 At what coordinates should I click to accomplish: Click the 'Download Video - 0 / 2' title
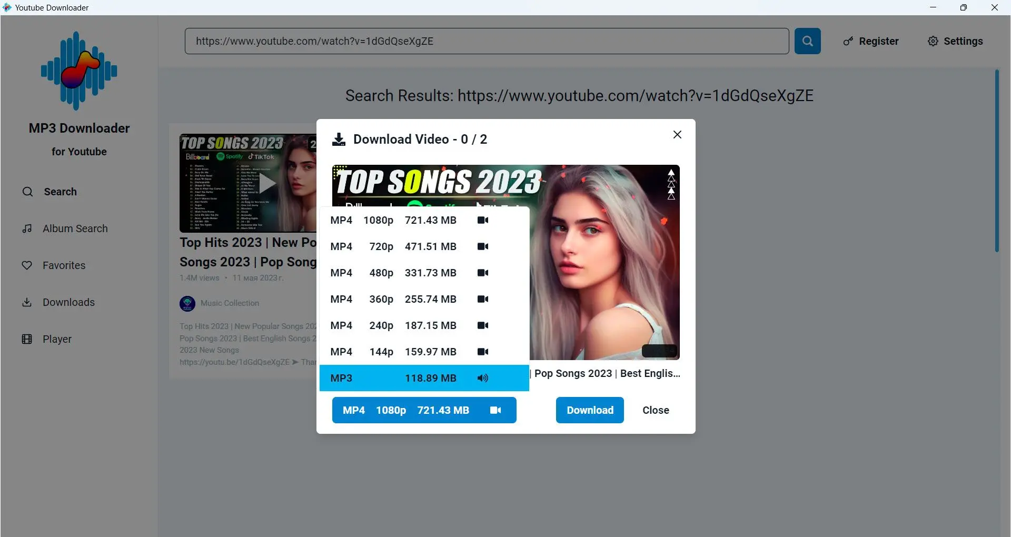pos(420,140)
